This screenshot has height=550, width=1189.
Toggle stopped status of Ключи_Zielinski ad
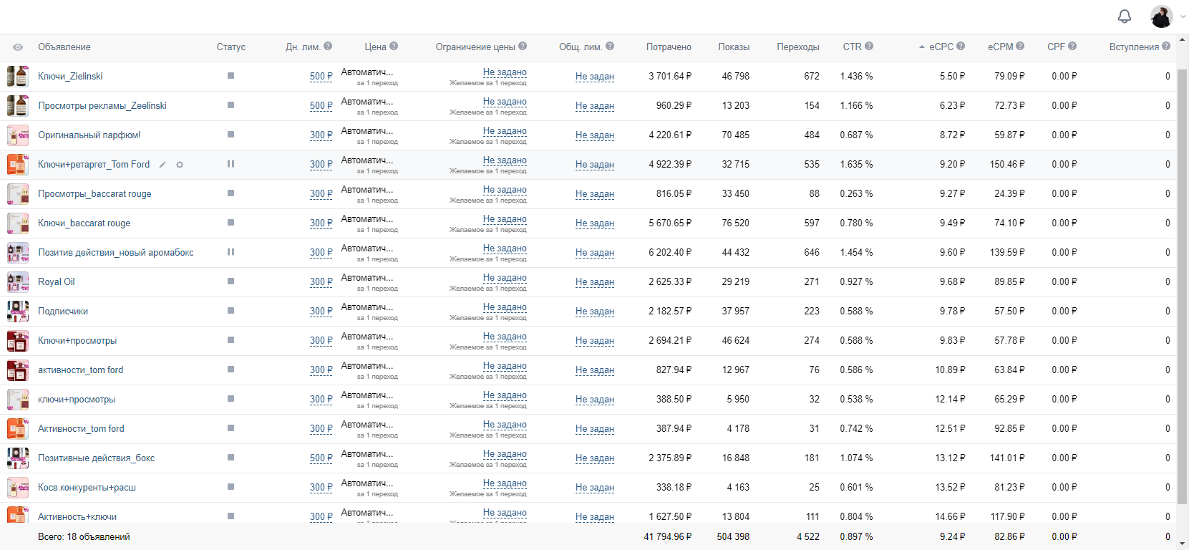pyautogui.click(x=230, y=75)
